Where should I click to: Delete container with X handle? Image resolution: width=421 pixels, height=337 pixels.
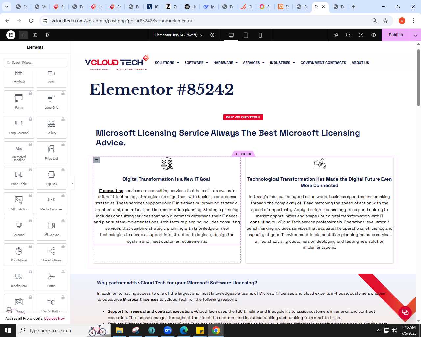tap(250, 154)
